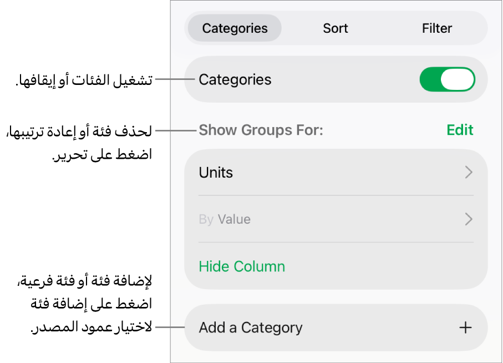This screenshot has height=363, width=503.
Task: Click the white knob of the Categories switch
Action: click(x=458, y=79)
